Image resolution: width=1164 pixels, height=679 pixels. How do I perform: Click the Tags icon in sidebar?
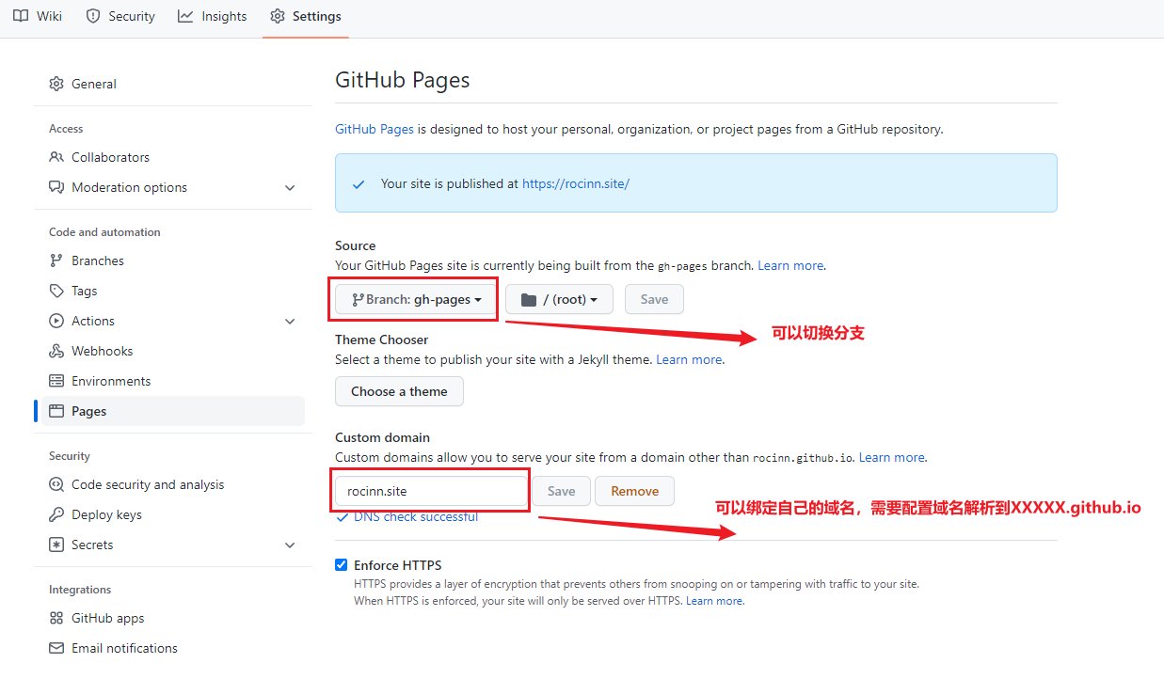[x=56, y=291]
